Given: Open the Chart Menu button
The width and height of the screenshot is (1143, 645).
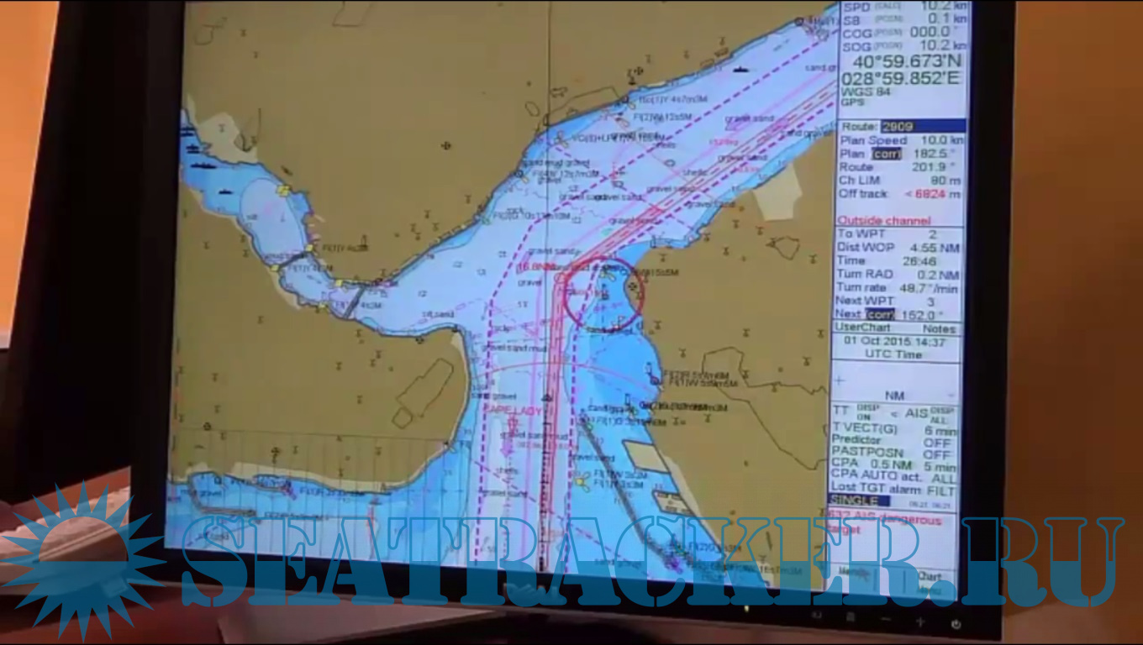Looking at the screenshot, I should tap(929, 579).
